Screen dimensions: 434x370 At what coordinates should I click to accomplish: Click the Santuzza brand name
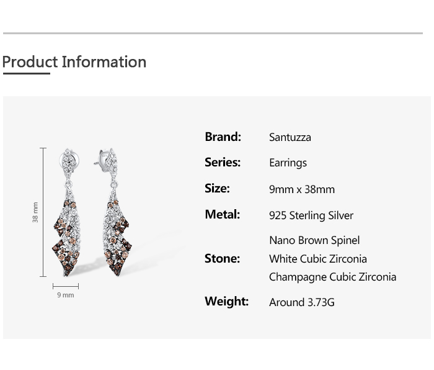[x=290, y=137]
